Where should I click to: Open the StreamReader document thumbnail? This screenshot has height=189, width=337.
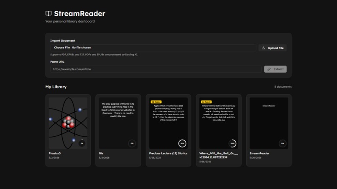(x=269, y=123)
